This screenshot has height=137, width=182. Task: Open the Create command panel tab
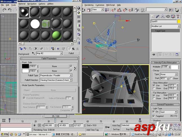click(x=153, y=17)
